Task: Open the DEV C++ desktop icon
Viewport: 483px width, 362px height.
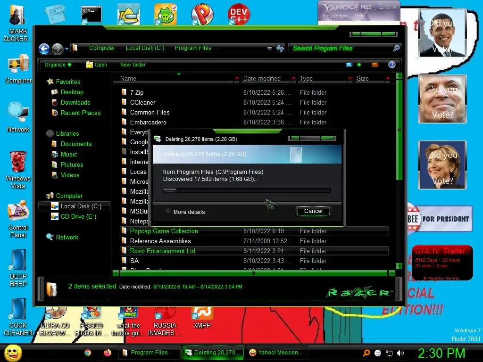Action: (x=239, y=14)
